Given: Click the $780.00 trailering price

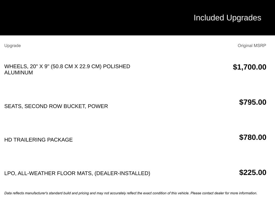Looking at the screenshot, I should pyautogui.click(x=253, y=137).
